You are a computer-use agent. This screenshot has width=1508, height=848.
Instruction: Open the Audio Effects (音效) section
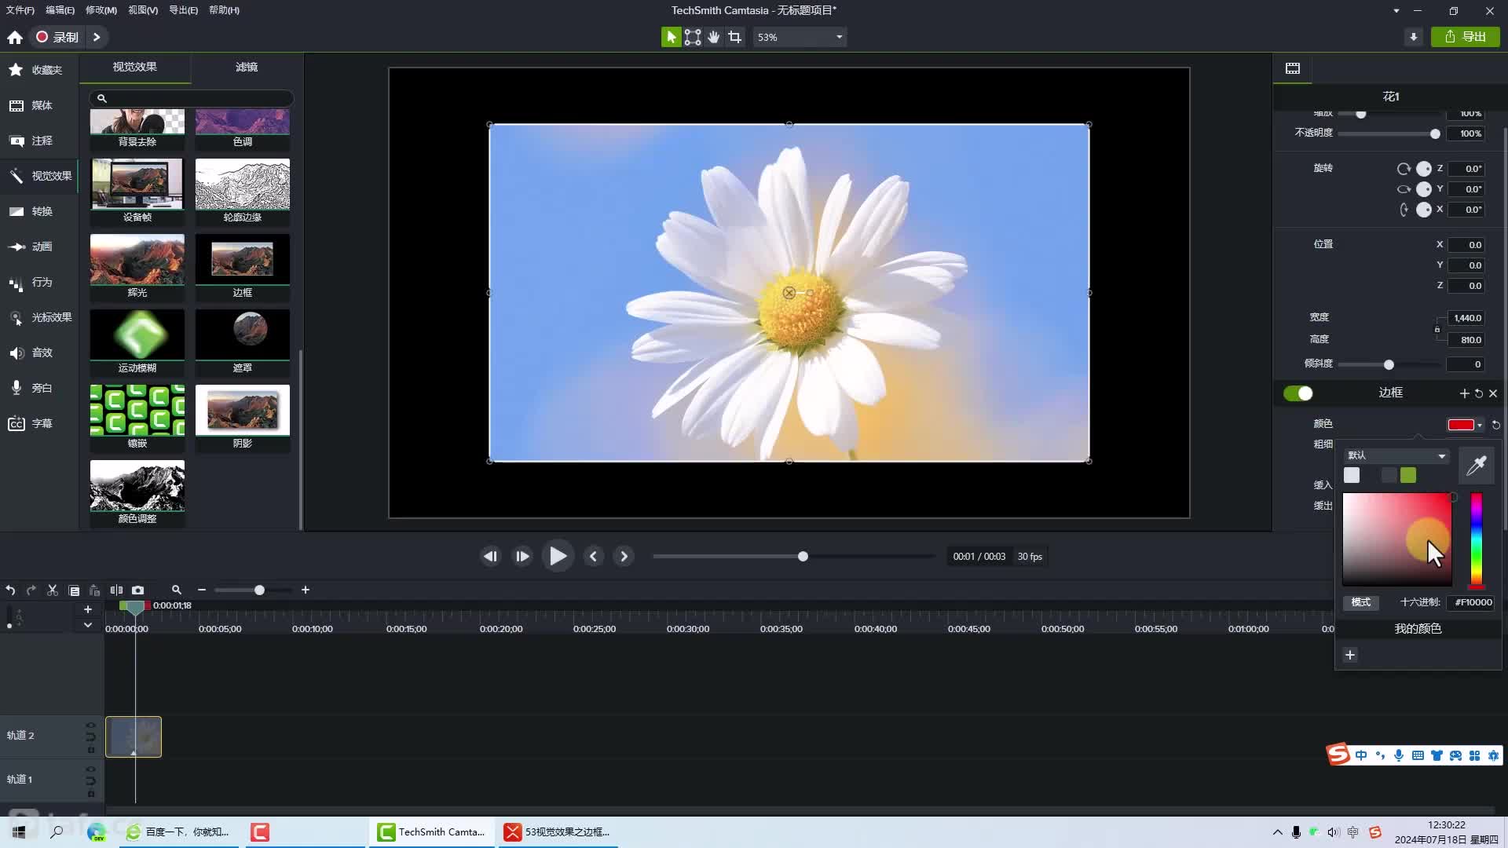click(x=38, y=353)
